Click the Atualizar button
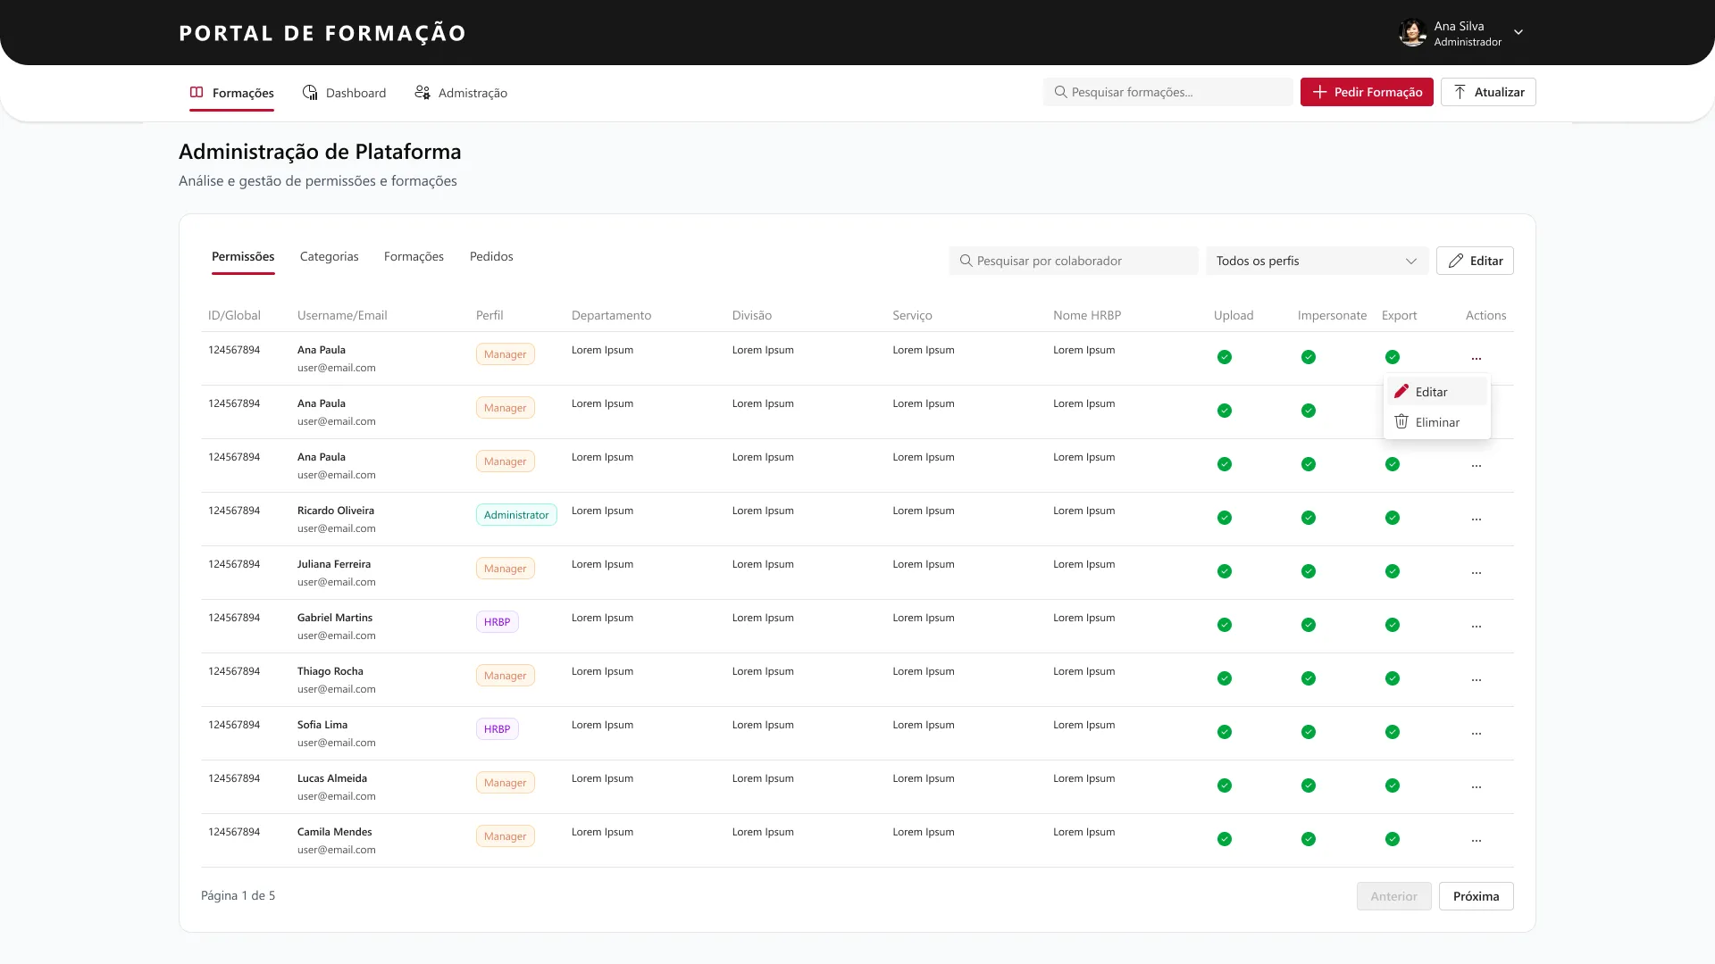Image resolution: width=1715 pixels, height=964 pixels. coord(1488,92)
